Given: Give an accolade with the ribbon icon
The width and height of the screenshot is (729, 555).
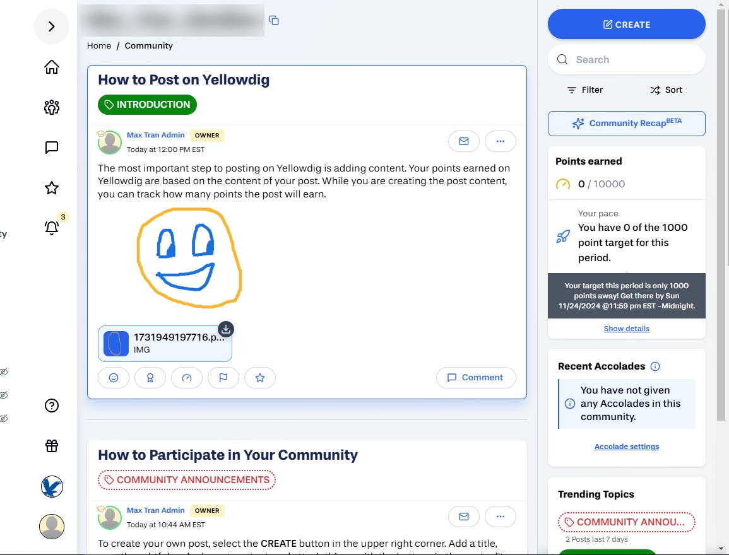Looking at the screenshot, I should [x=150, y=378].
